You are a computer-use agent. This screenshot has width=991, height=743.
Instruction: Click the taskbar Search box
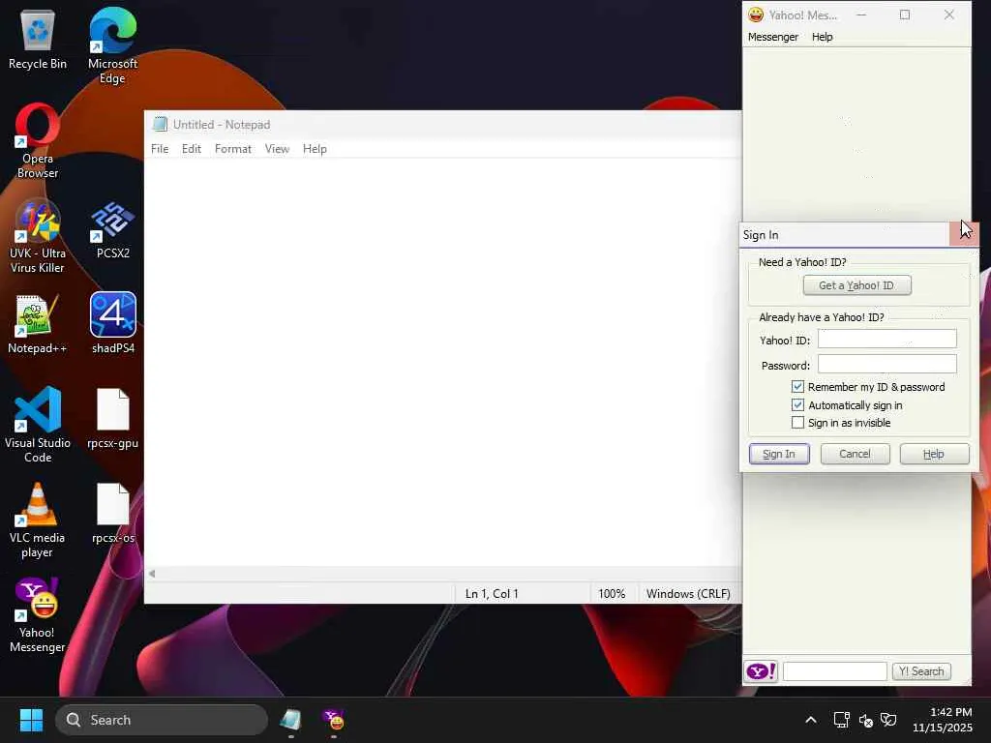tap(162, 720)
